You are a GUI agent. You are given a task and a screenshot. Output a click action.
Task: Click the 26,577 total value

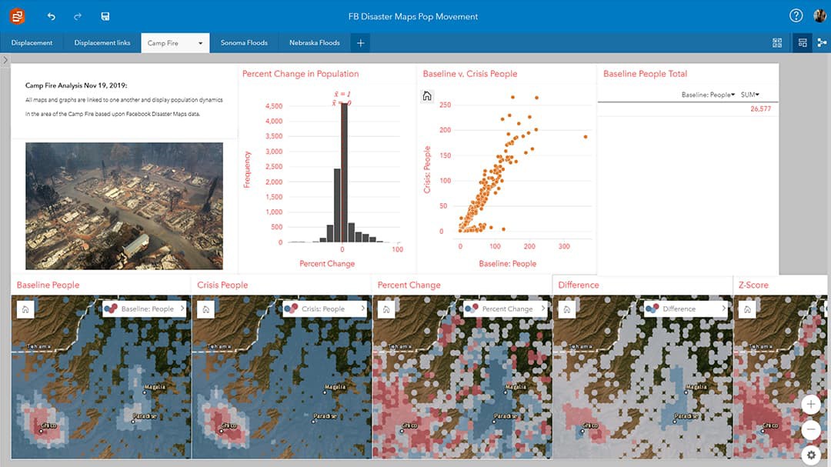click(x=760, y=108)
